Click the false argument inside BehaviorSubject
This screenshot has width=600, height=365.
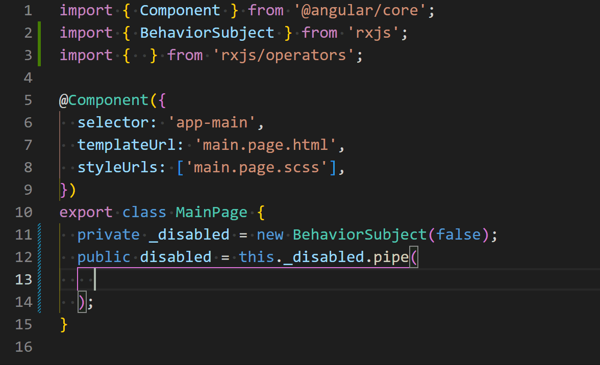coord(459,234)
